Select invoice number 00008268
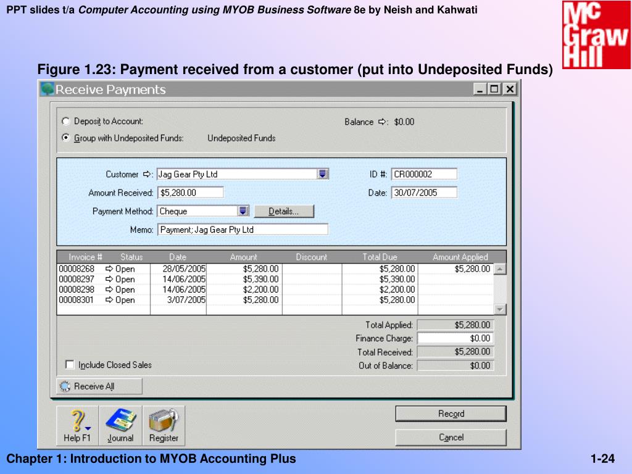Image resolution: width=632 pixels, height=474 pixels. pyautogui.click(x=77, y=269)
